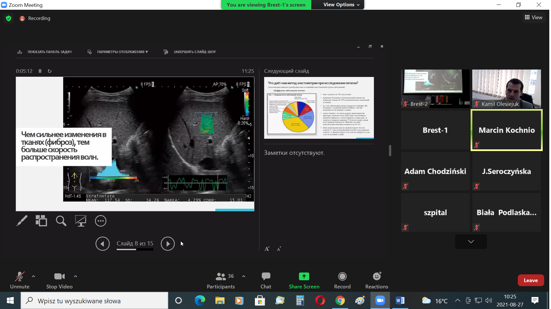Click Завершить слайд-шоу menu item

point(194,52)
